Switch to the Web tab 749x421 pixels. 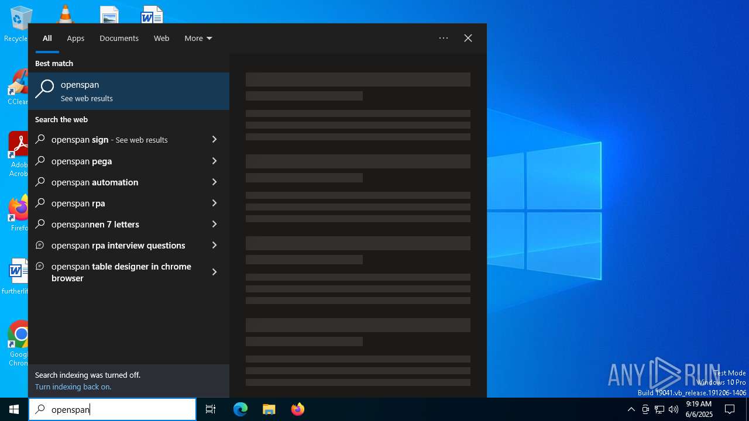pyautogui.click(x=162, y=39)
